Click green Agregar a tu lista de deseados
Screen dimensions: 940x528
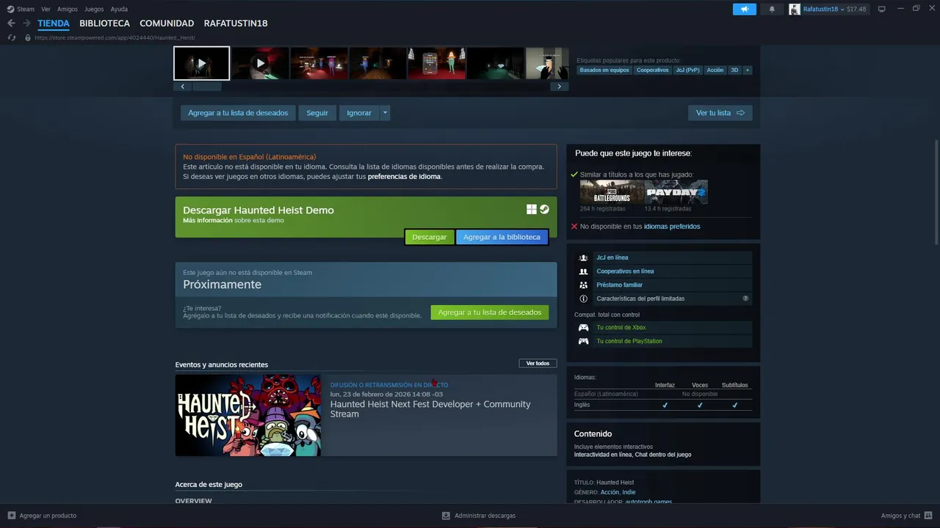[490, 312]
